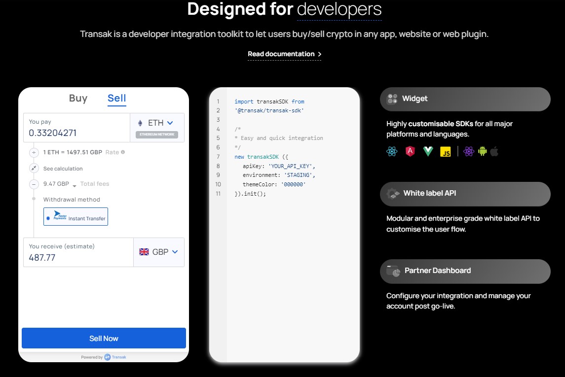Click the green Vue SDK icon
Viewport: 565px width, 377px height.
click(428, 152)
